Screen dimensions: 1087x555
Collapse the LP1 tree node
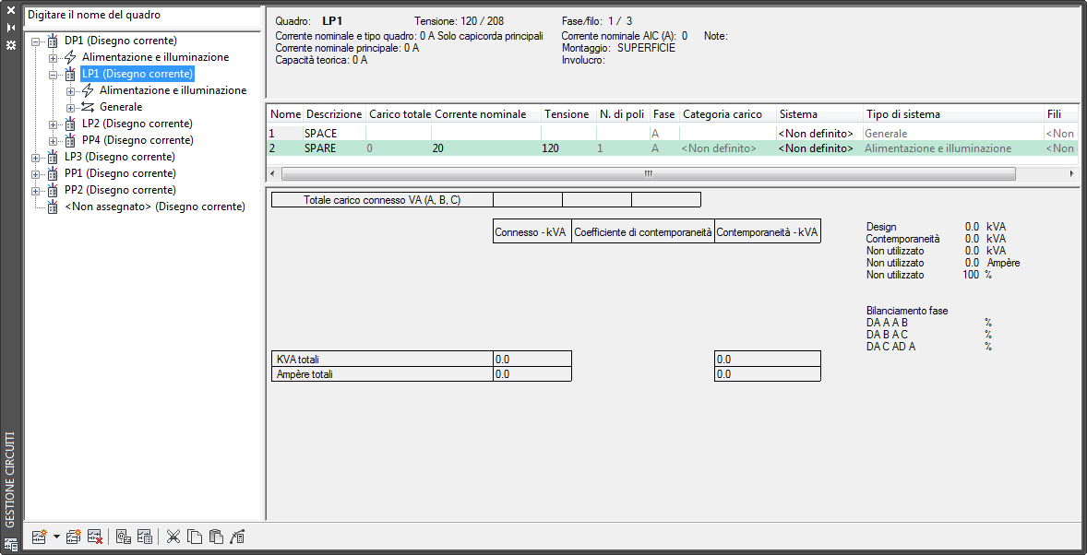coord(53,74)
